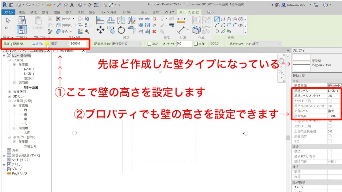Toggle the 部屋境界 checkbox in properties
Screen dimensions: 342x192
pyautogui.click(x=330, y=136)
